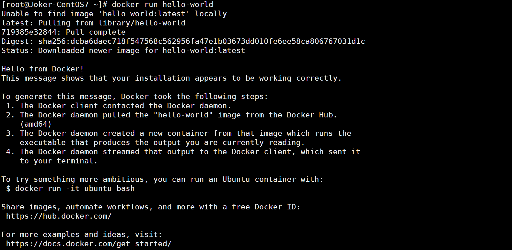Click step 3 'created a new container' line
512x250 pixels.
[185, 133]
